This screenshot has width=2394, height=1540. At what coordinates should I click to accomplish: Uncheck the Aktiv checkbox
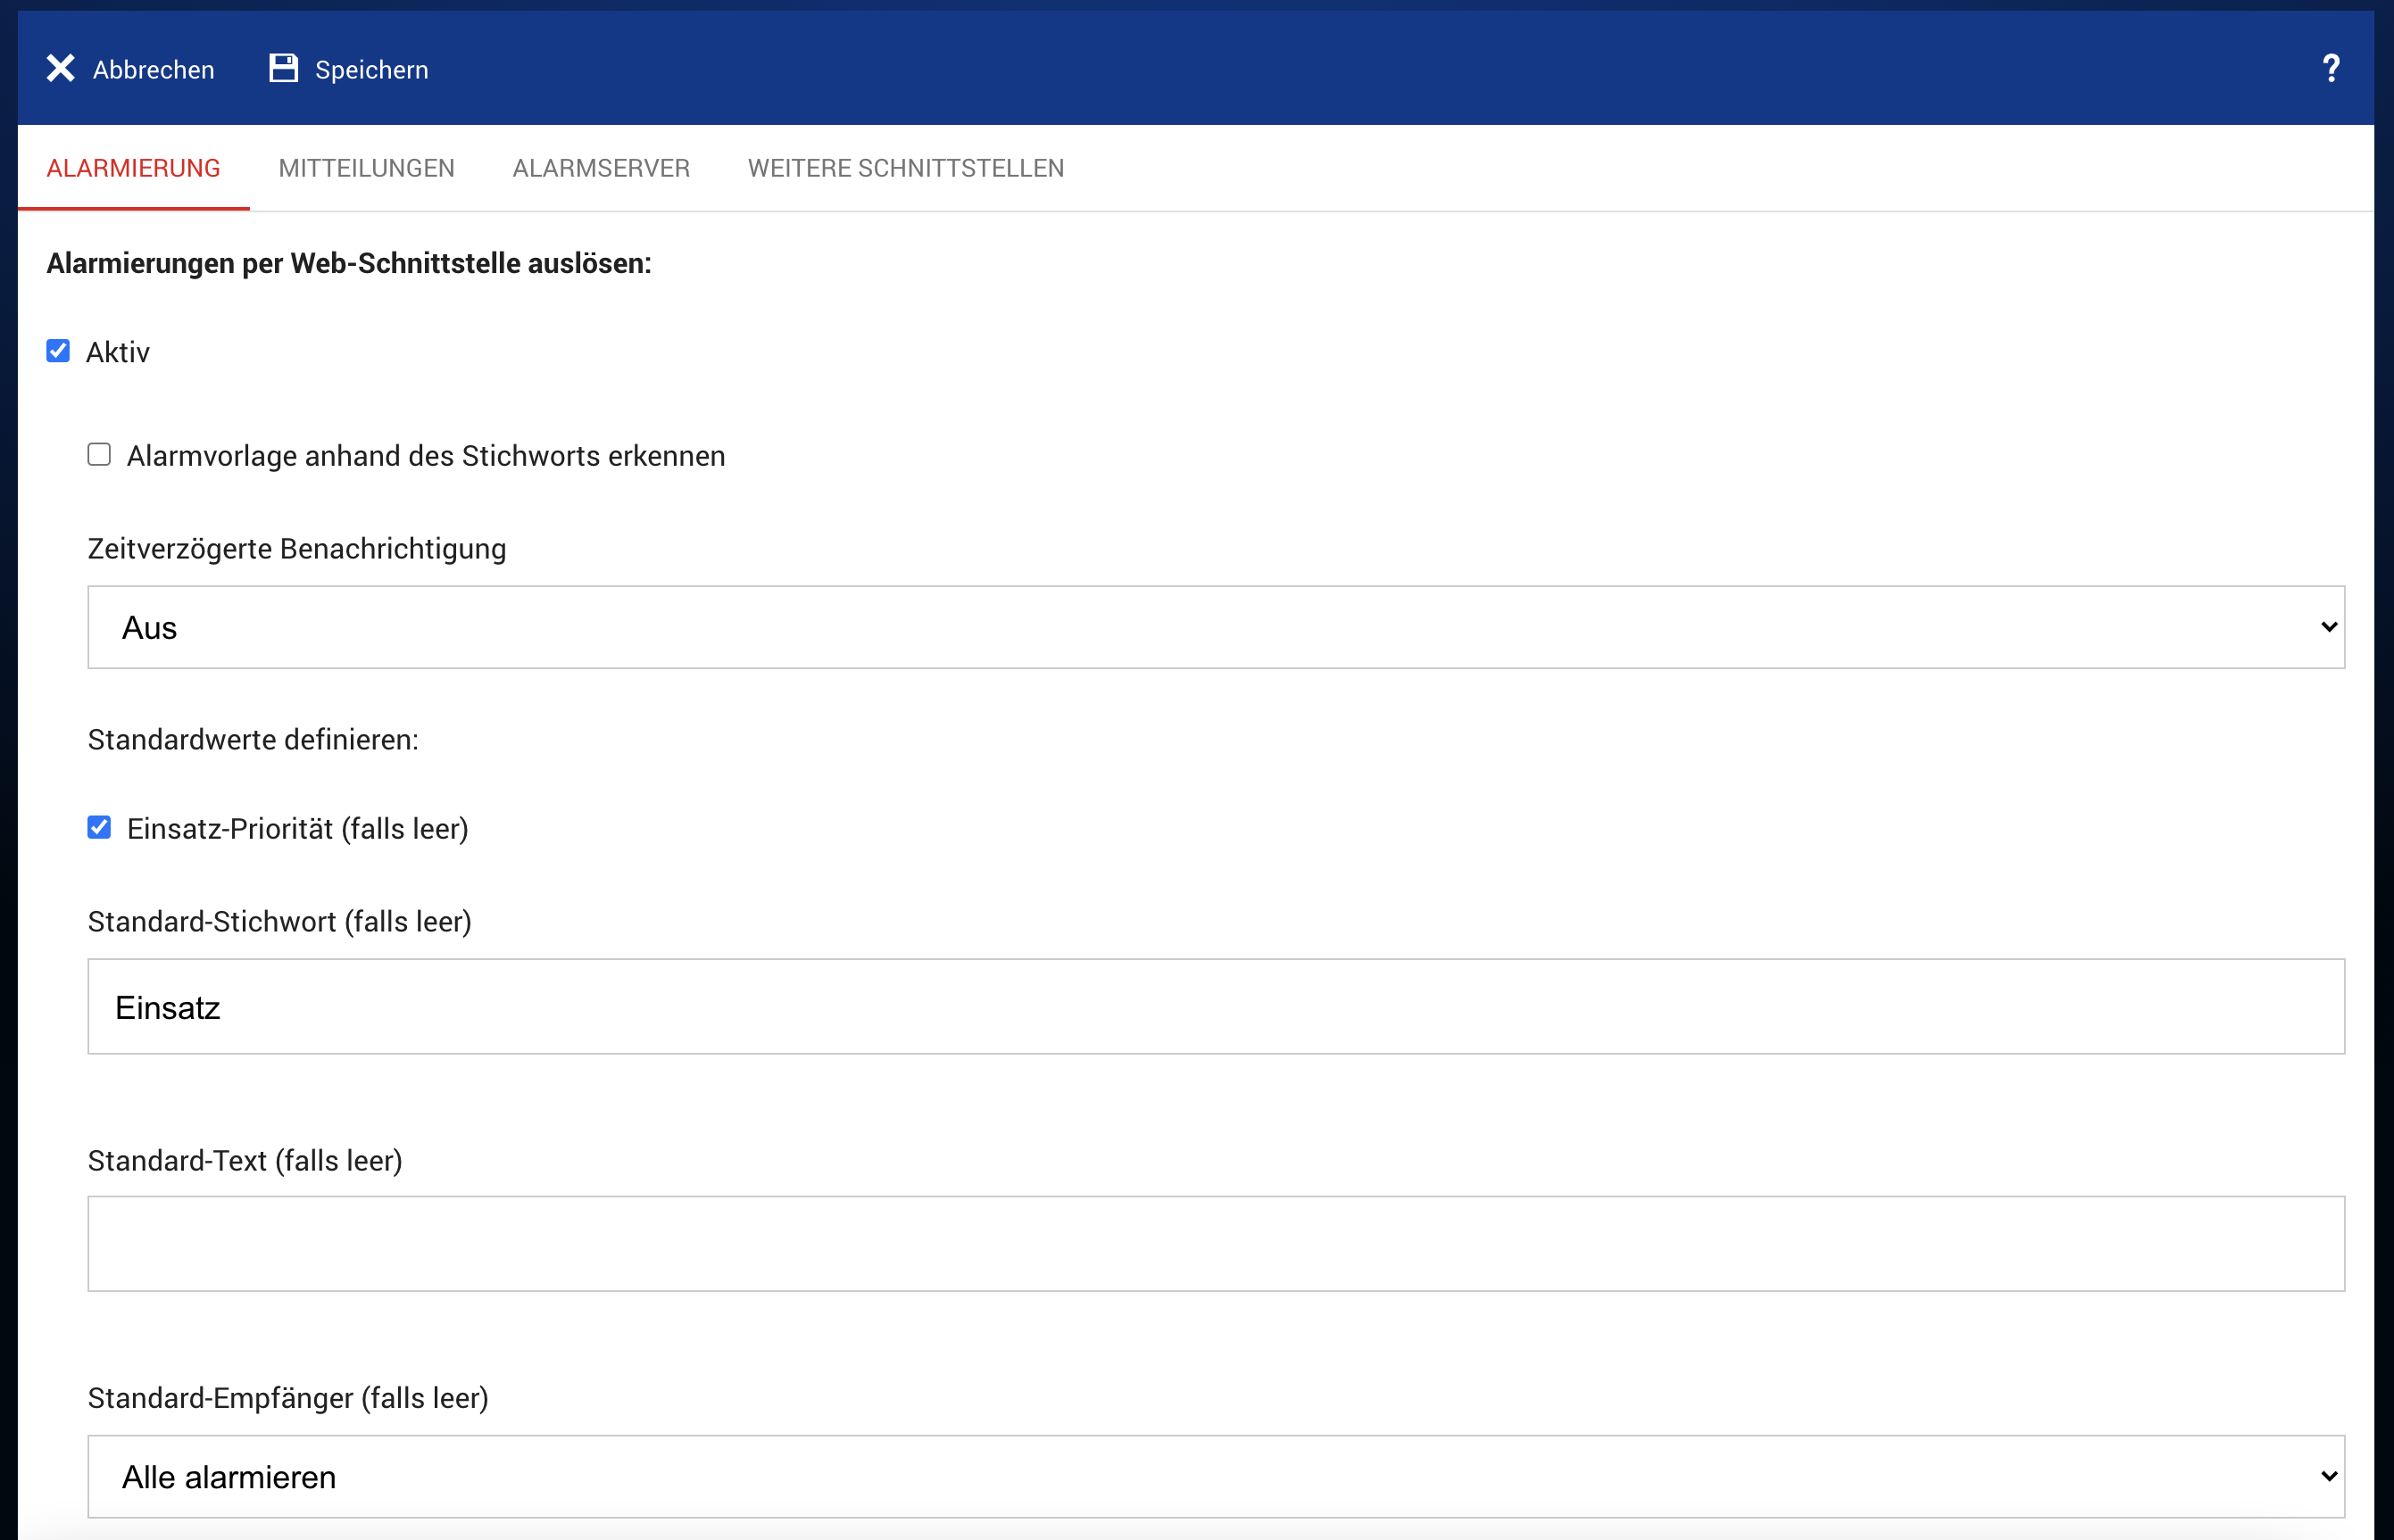tap(58, 351)
